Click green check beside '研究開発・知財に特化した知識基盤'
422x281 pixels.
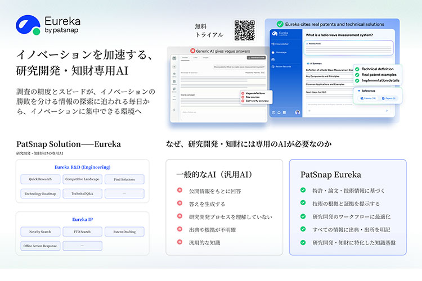pyautogui.click(x=303, y=242)
